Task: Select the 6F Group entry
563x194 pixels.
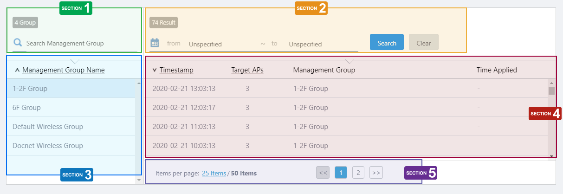Action: pos(26,108)
